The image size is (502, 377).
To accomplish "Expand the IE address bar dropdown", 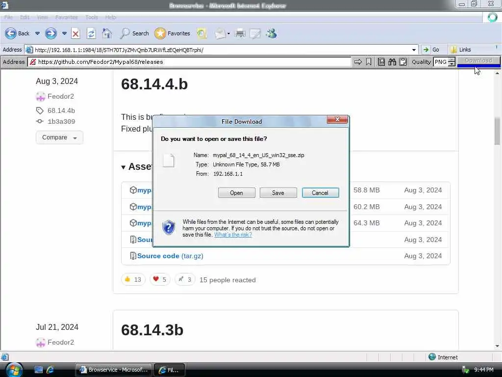I will click(x=414, y=50).
